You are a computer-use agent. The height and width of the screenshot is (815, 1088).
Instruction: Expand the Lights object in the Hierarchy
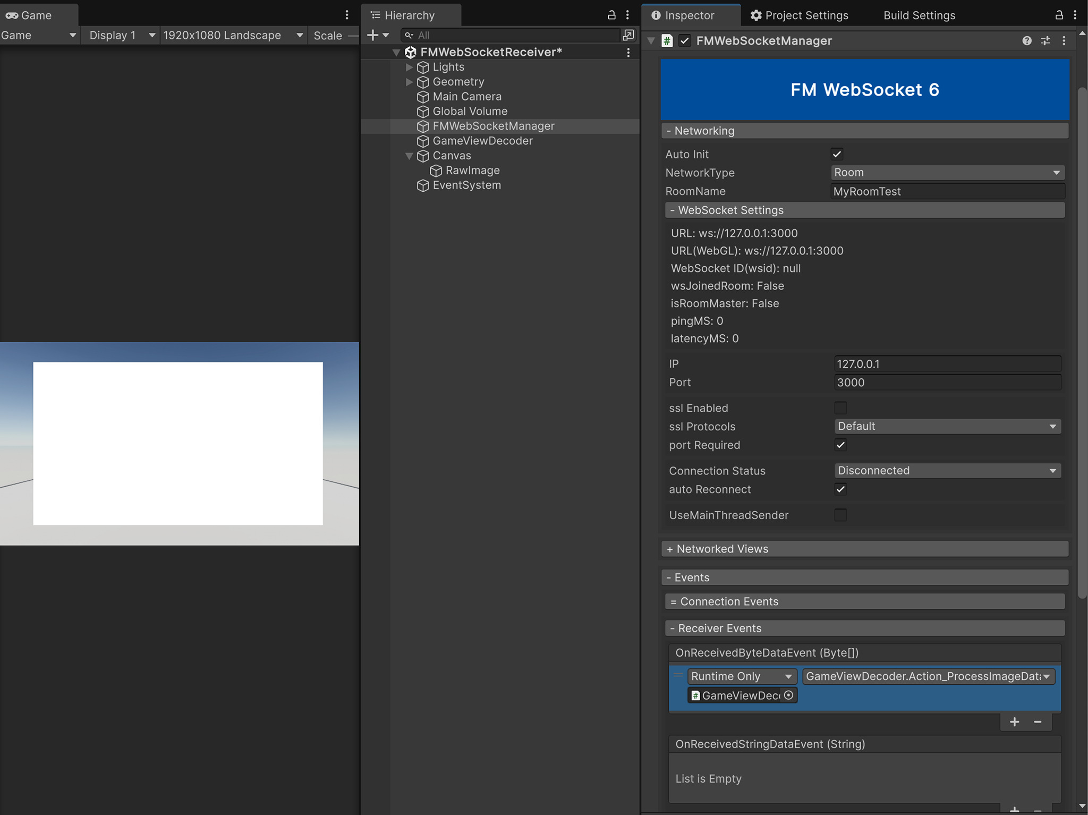click(409, 67)
